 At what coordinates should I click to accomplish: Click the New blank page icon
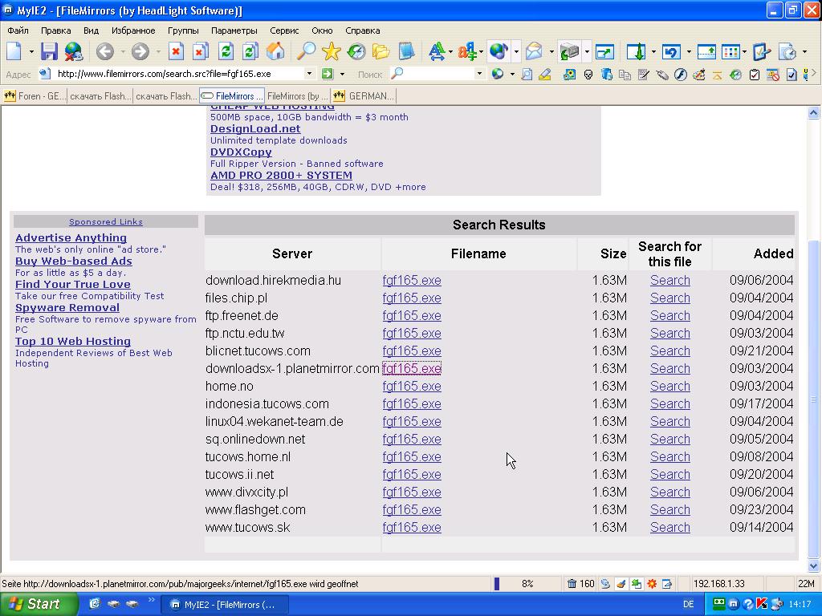pos(14,51)
